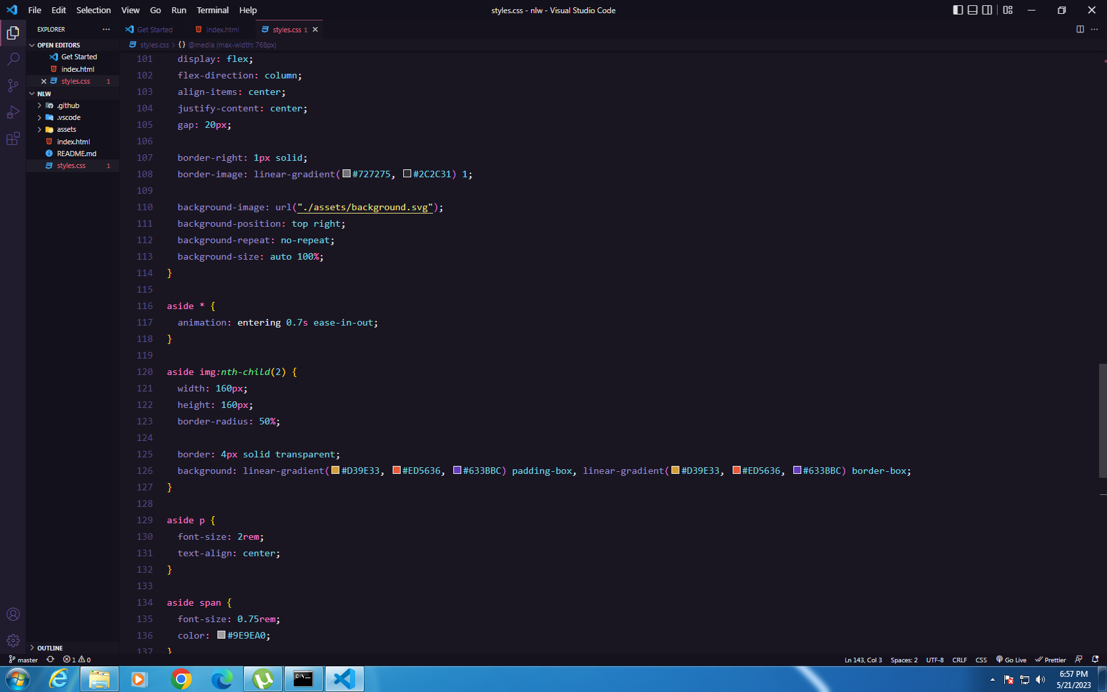Click the #727275 color swatch
This screenshot has height=692, width=1107.
tap(347, 174)
